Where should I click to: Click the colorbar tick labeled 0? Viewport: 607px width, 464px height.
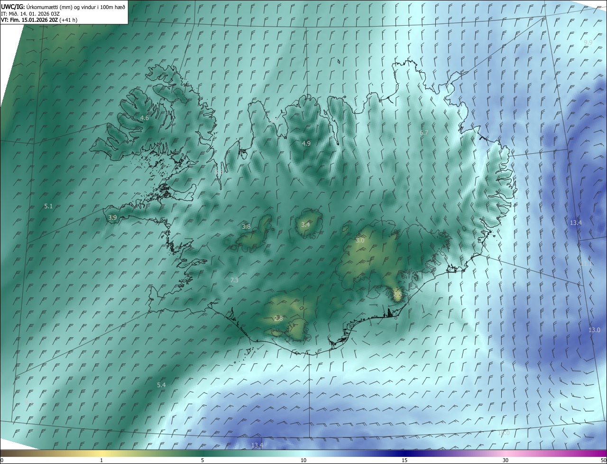(x=2, y=460)
